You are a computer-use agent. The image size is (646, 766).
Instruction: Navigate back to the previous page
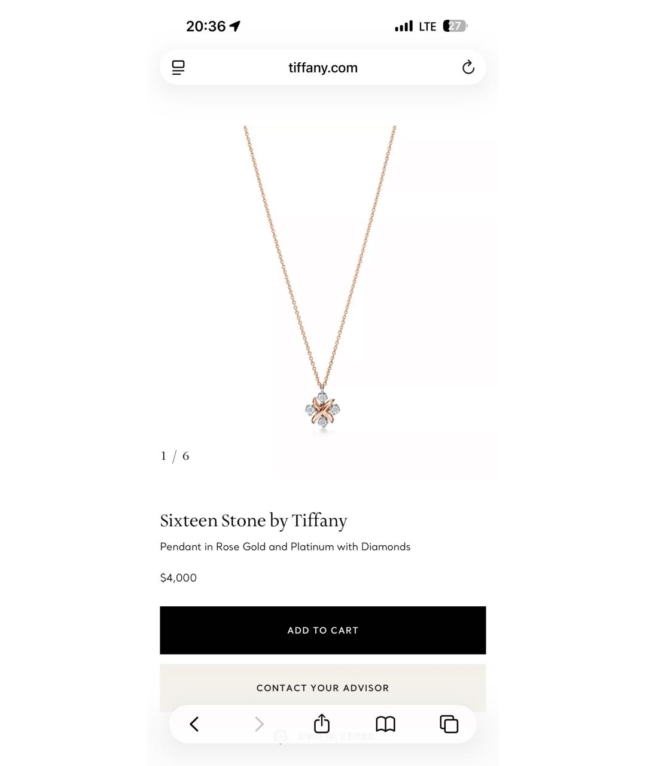(x=194, y=724)
